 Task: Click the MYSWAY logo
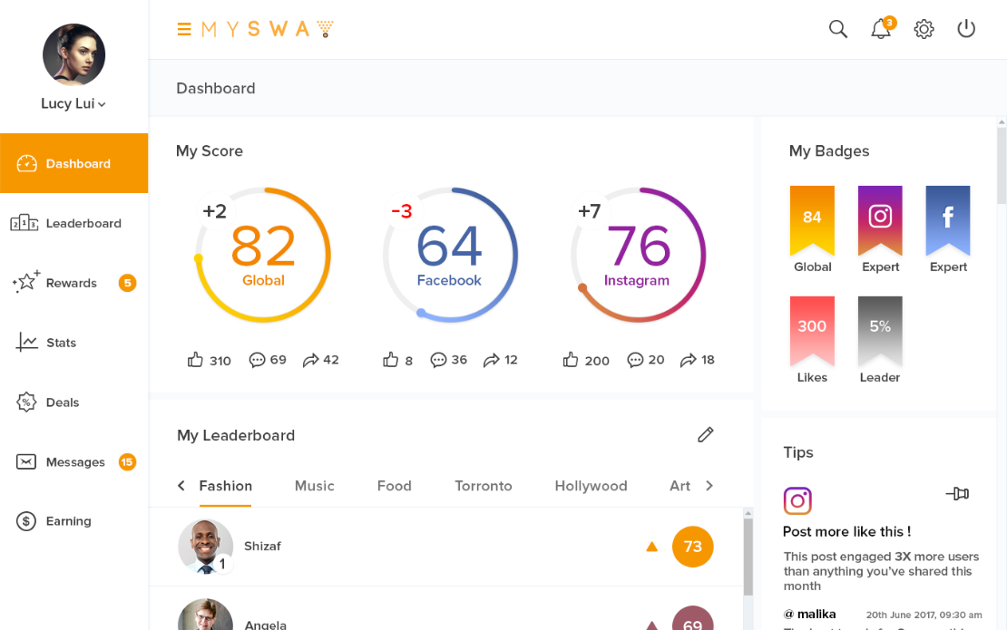(267, 29)
